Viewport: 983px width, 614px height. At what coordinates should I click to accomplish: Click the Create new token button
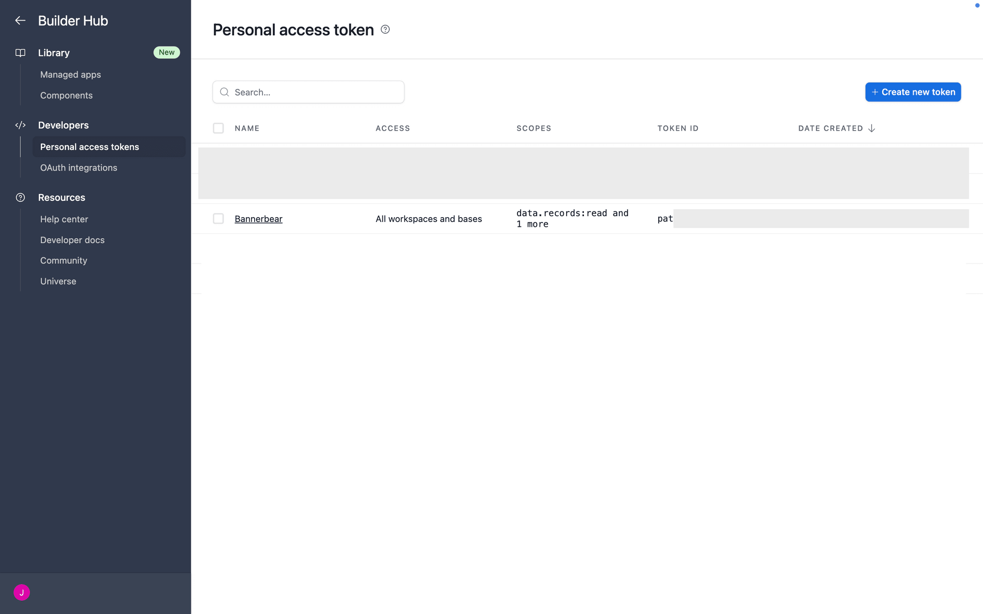pyautogui.click(x=913, y=92)
